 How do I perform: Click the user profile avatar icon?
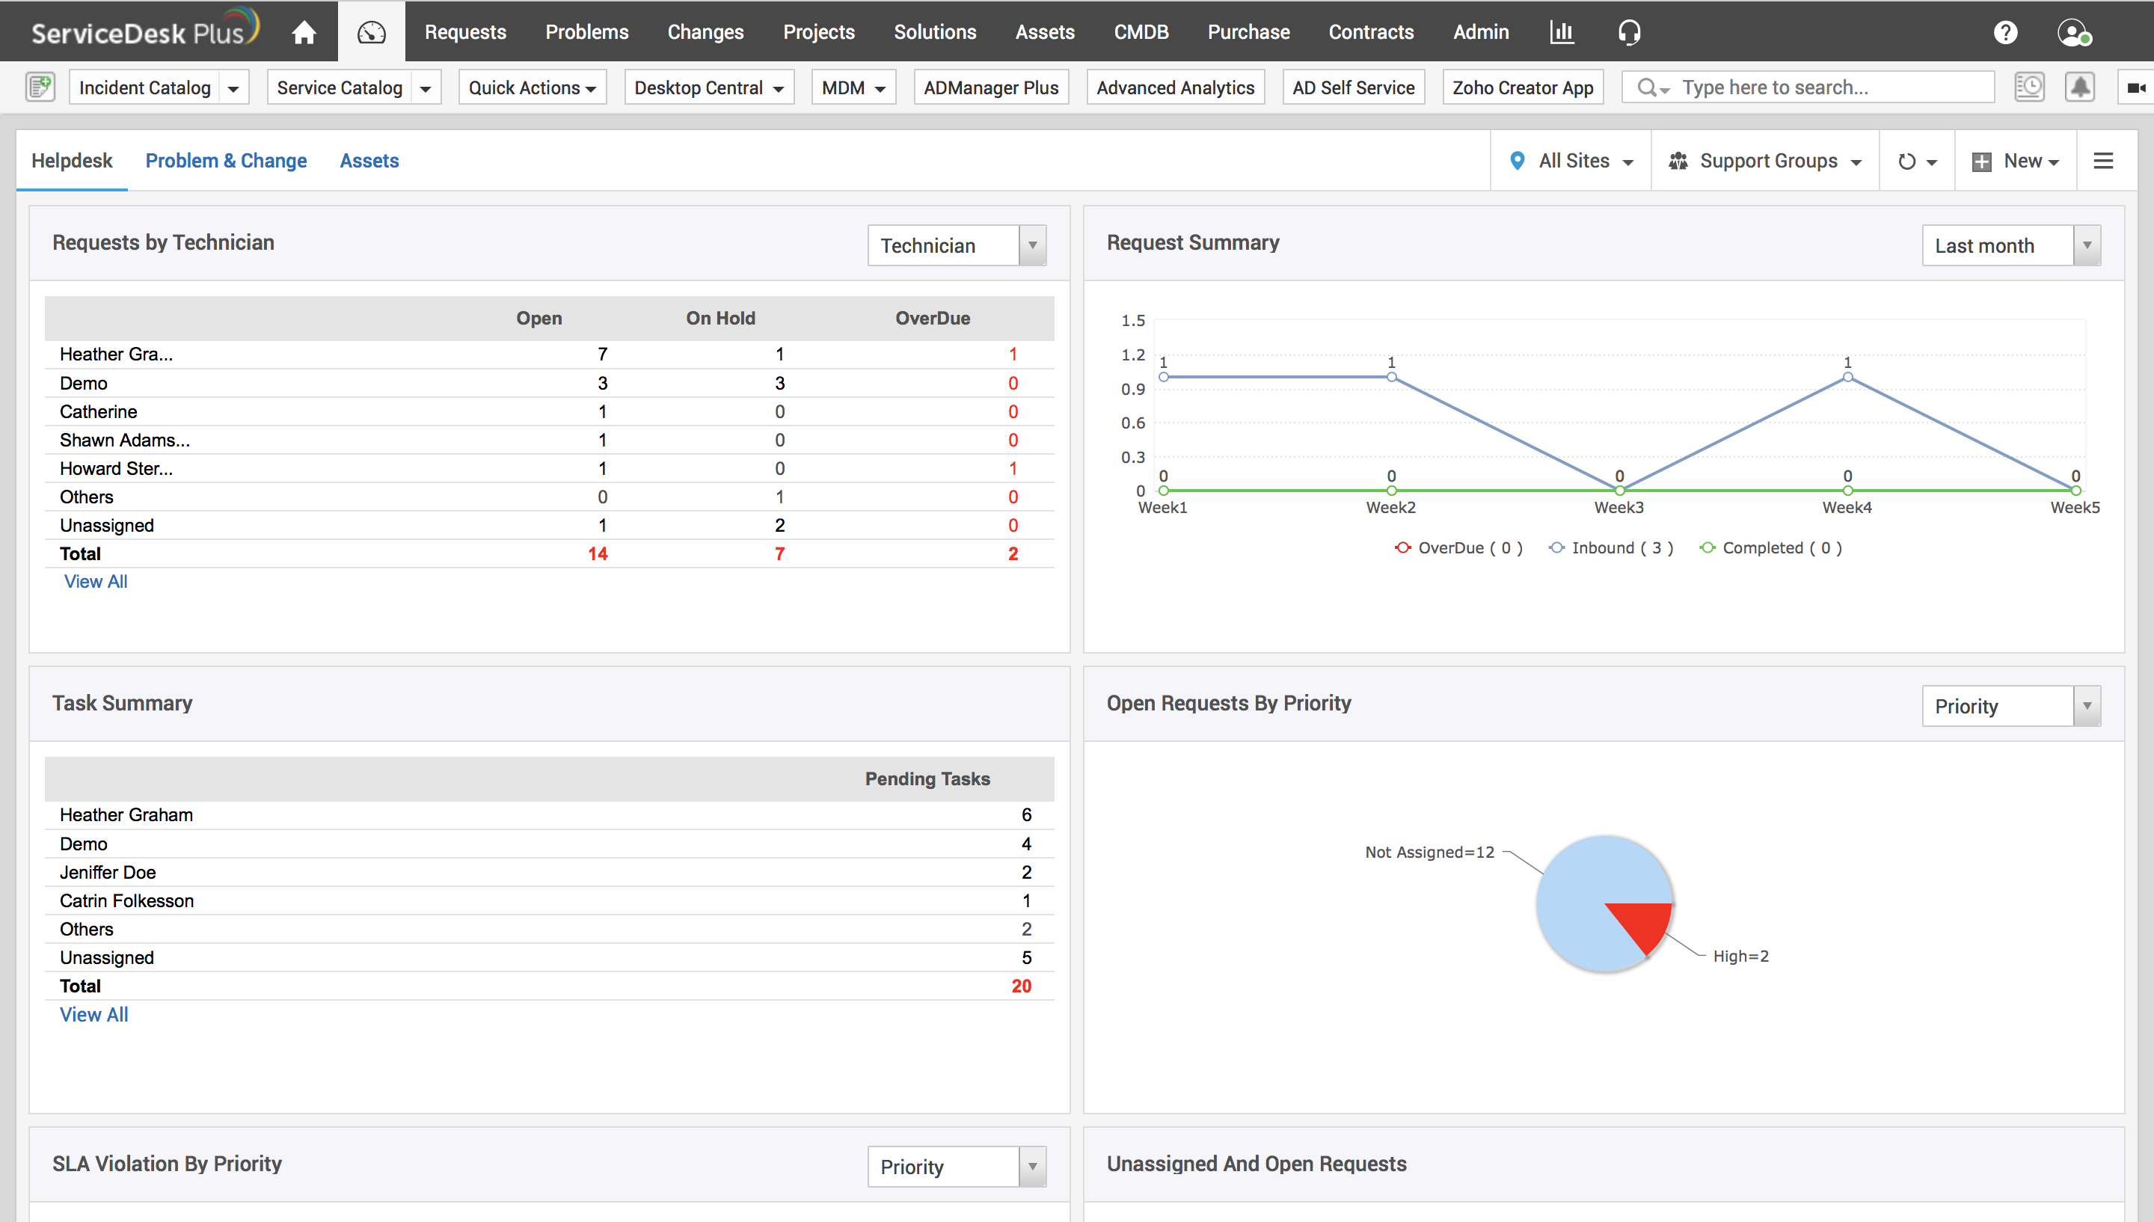click(2072, 32)
